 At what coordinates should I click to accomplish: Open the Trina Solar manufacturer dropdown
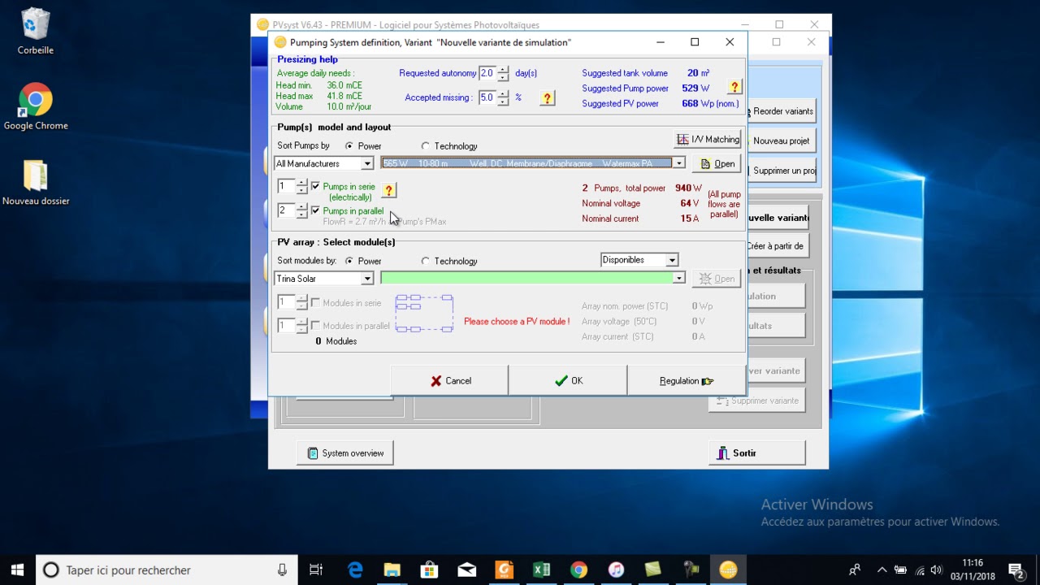point(367,279)
